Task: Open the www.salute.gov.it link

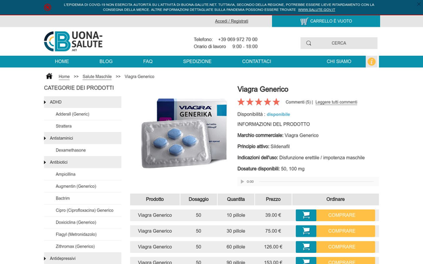Action: coord(316,10)
